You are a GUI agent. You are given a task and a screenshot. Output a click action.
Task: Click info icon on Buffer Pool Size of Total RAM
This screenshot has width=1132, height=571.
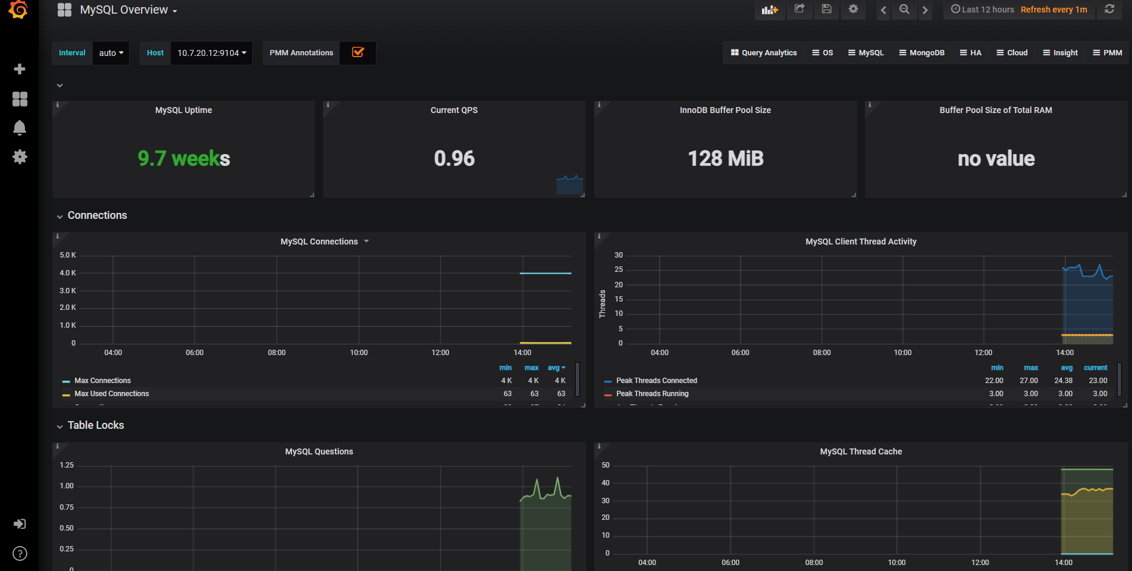point(870,105)
